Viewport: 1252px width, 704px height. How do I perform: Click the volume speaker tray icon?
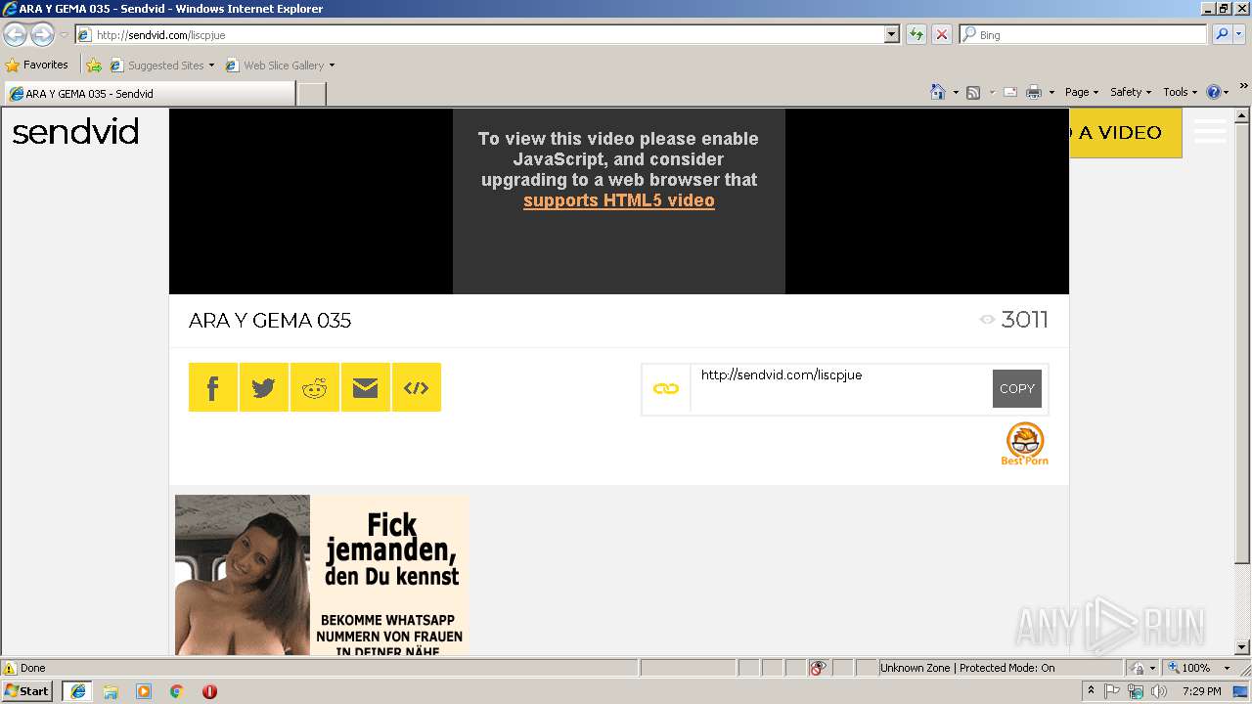pos(1158,691)
